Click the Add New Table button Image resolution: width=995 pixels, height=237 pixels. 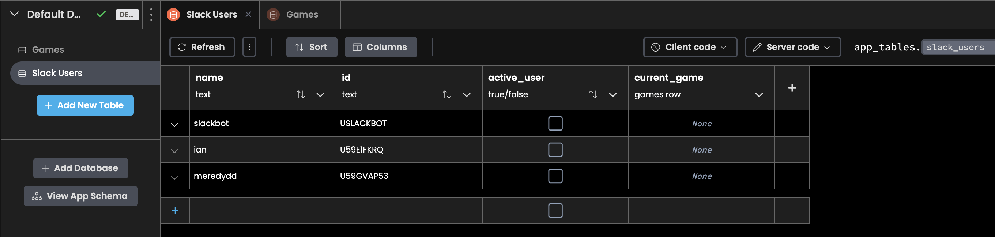tap(85, 106)
